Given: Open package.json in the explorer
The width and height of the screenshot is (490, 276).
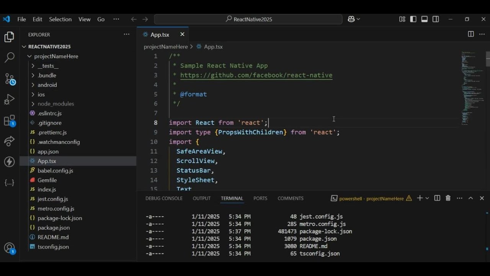Looking at the screenshot, I should [53, 228].
